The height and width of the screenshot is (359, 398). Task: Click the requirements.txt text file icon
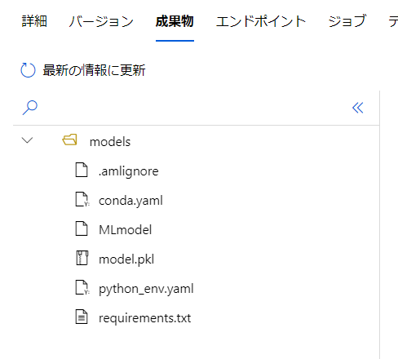point(82,317)
